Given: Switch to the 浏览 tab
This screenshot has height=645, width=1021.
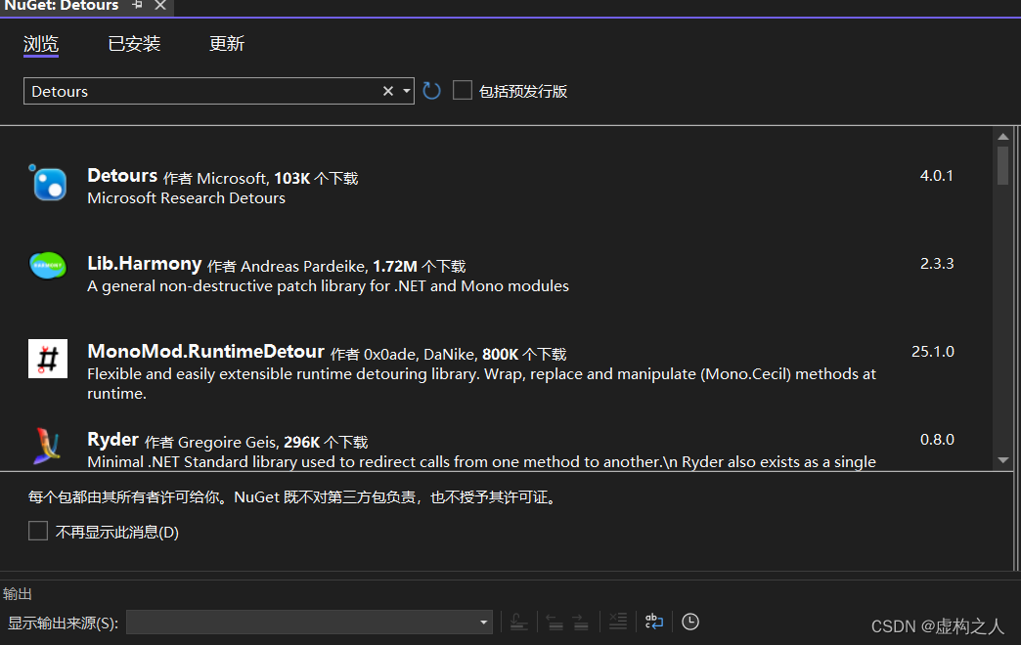Looking at the screenshot, I should point(41,44).
